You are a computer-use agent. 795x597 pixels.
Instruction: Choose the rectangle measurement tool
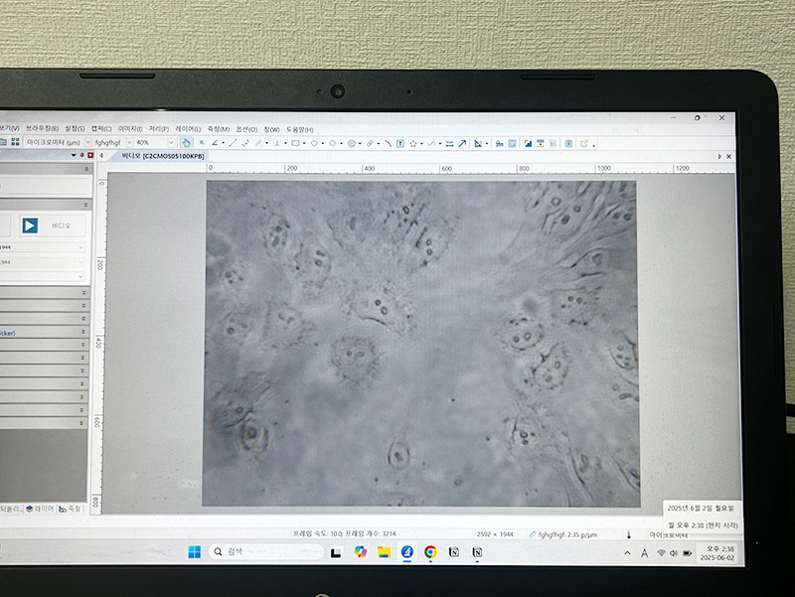click(x=296, y=143)
